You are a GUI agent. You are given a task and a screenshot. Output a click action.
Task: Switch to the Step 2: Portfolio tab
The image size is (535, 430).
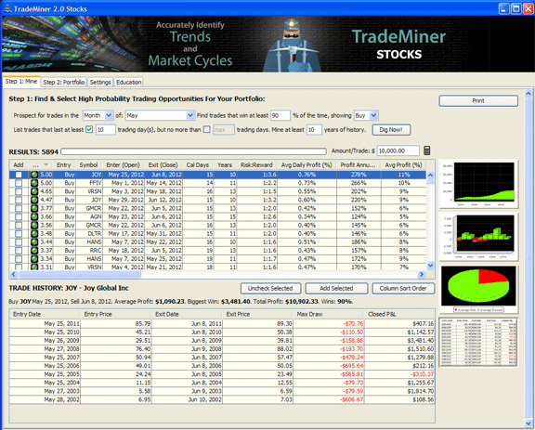click(64, 83)
